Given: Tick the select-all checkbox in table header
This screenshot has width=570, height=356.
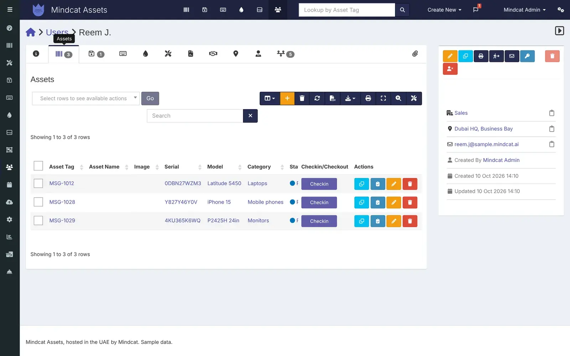Looking at the screenshot, I should click(x=38, y=166).
